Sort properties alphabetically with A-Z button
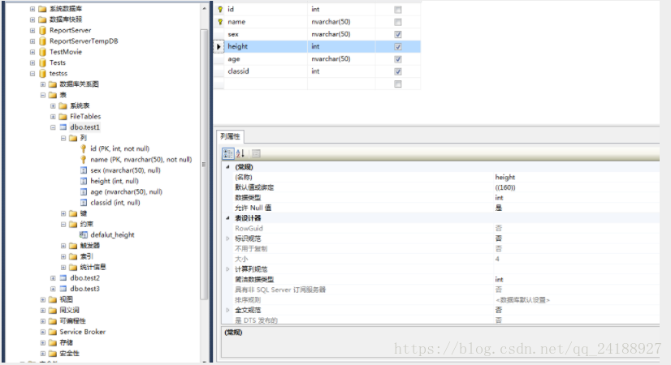 click(x=240, y=153)
